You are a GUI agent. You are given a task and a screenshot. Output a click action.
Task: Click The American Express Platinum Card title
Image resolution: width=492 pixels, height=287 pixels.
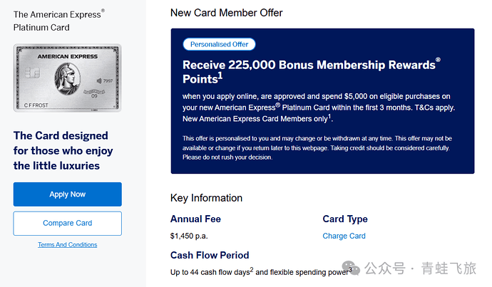[x=59, y=21]
